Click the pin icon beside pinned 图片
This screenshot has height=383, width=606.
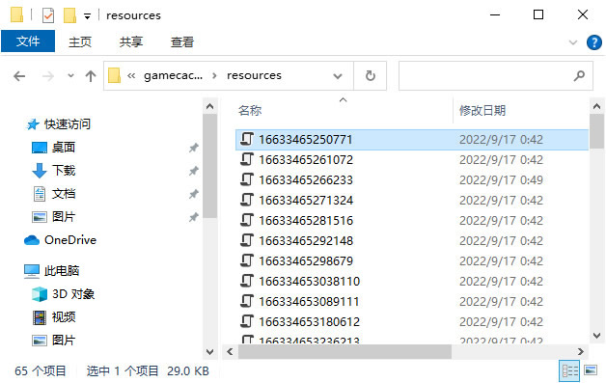click(194, 217)
